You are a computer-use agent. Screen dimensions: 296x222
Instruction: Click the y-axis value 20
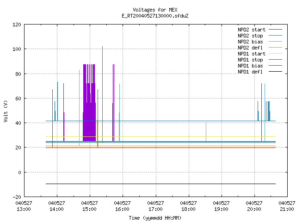coord(18,148)
